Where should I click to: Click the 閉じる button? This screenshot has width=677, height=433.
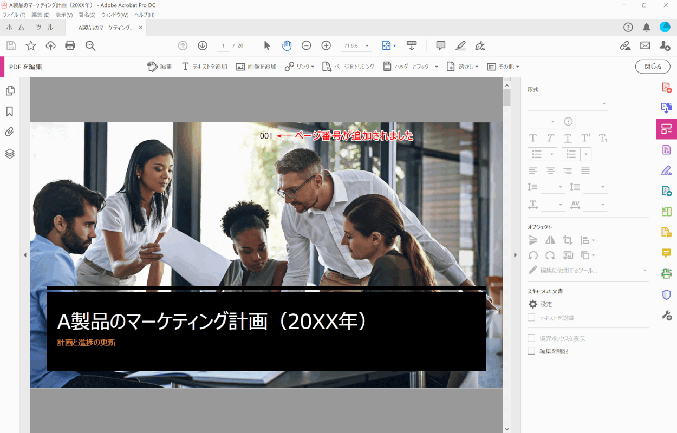[x=653, y=67]
